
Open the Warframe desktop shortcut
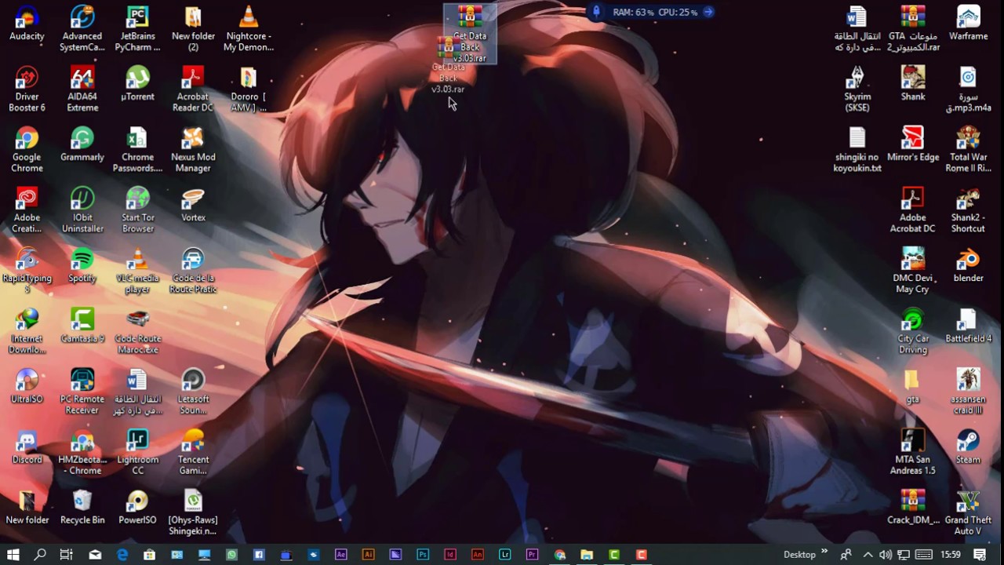(x=968, y=24)
